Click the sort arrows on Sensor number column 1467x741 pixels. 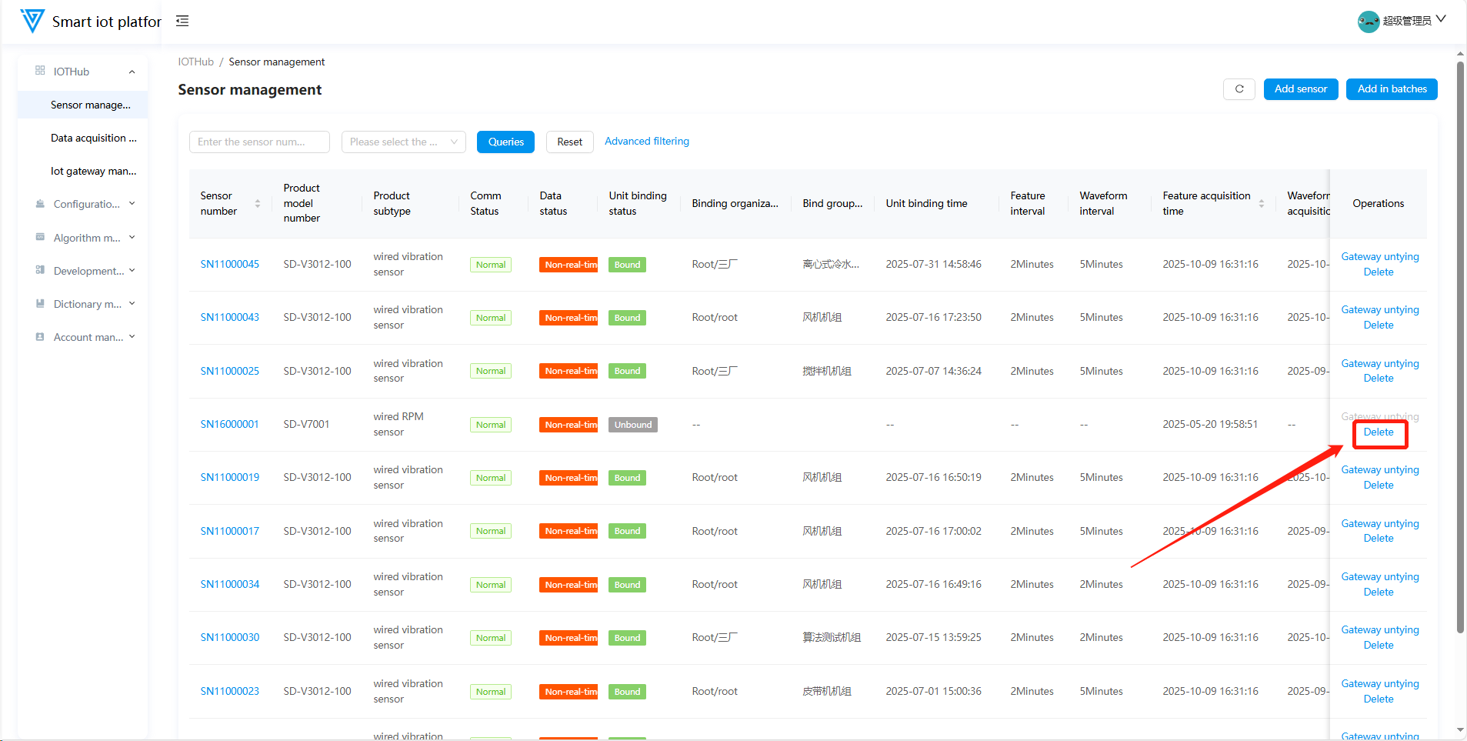(258, 204)
